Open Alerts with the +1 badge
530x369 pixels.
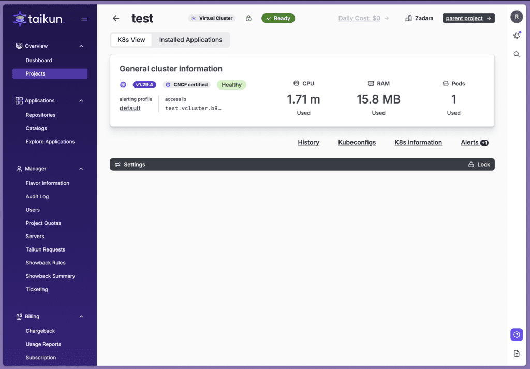click(x=474, y=142)
